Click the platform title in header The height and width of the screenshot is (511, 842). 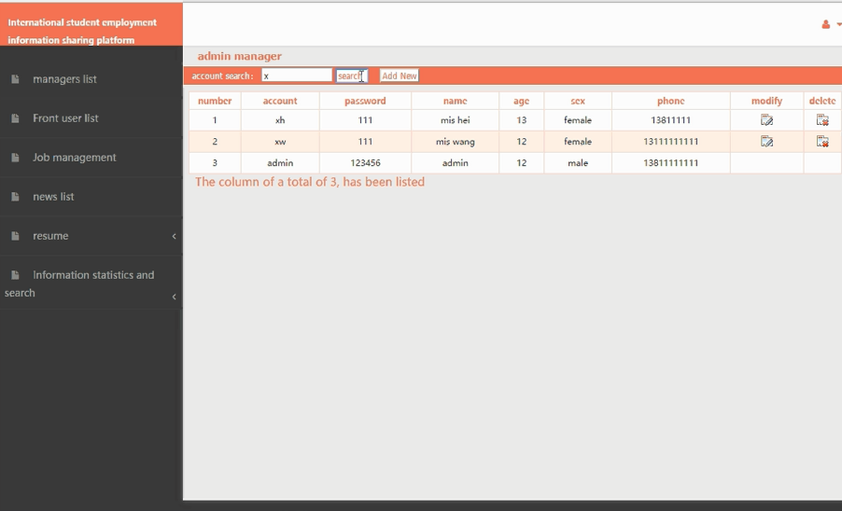[82, 31]
